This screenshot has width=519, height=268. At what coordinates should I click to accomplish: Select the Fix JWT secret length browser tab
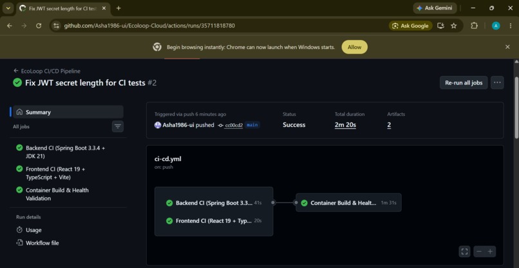point(63,8)
